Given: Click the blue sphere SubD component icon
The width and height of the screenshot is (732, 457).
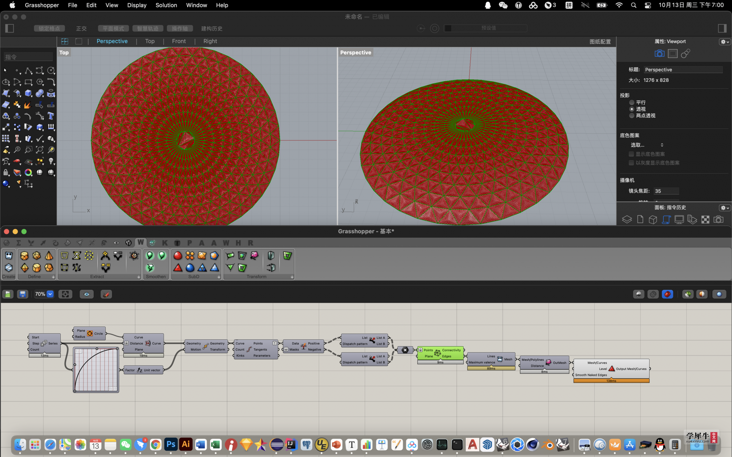Looking at the screenshot, I should tap(190, 268).
